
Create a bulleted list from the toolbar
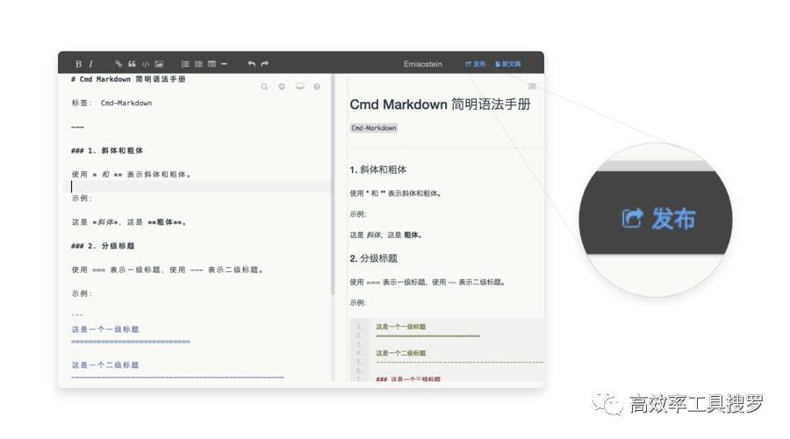(x=198, y=64)
